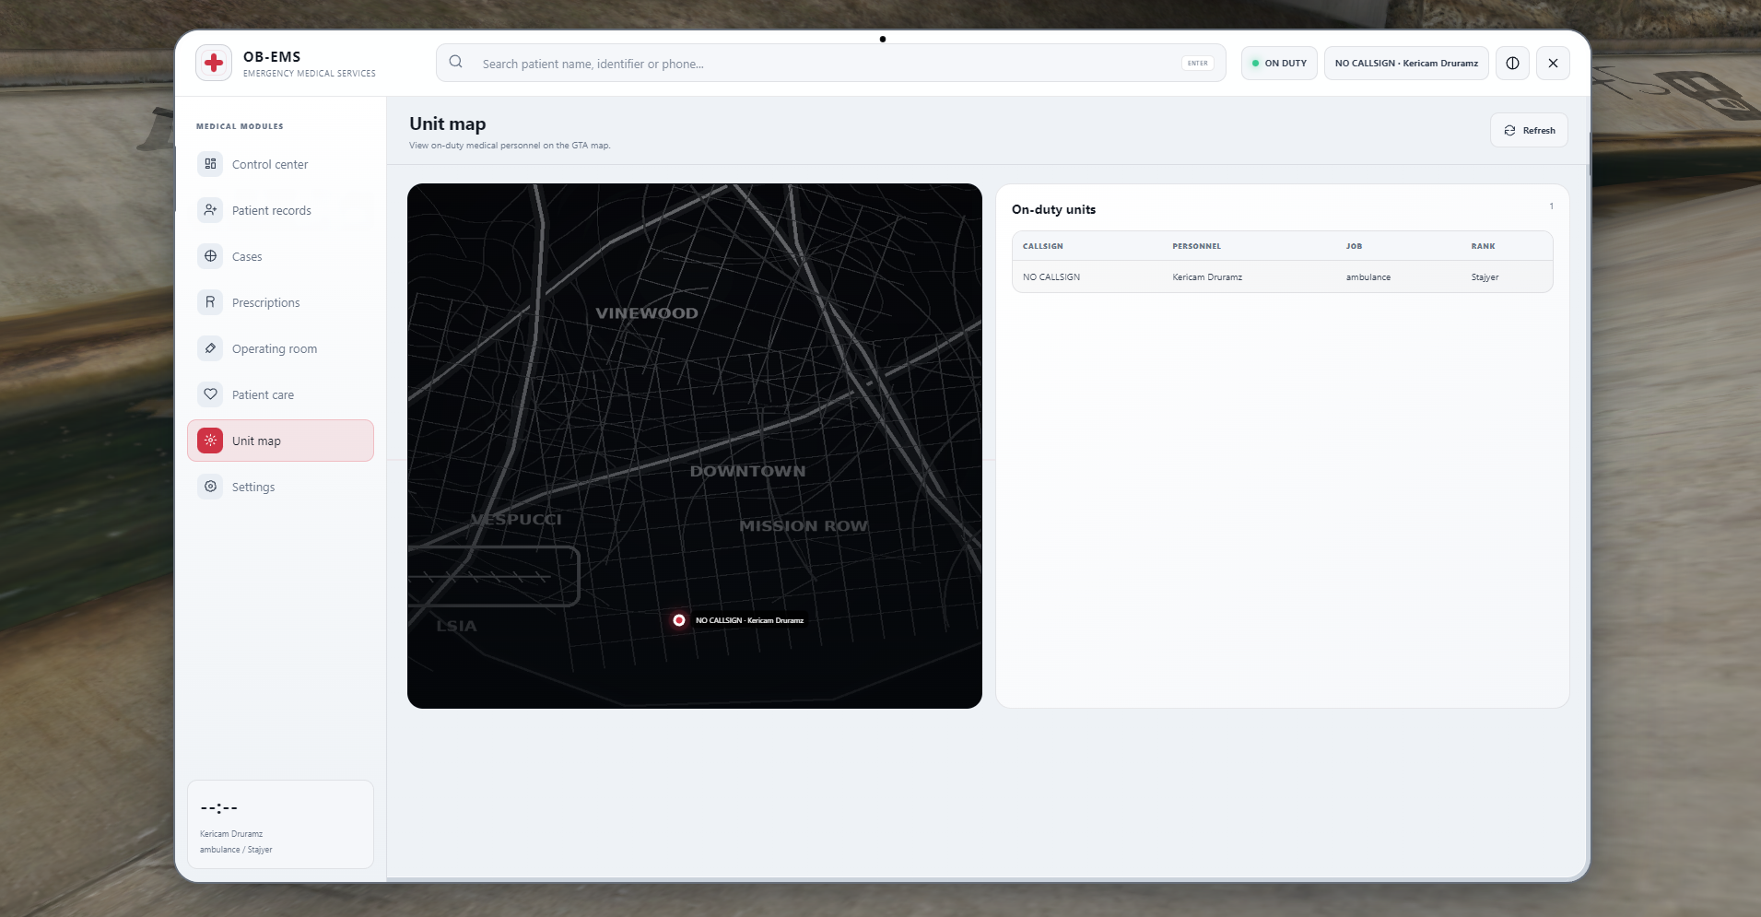Click the red cross OB-EMS logo
Viewport: 1761px width, 917px height.
[214, 63]
